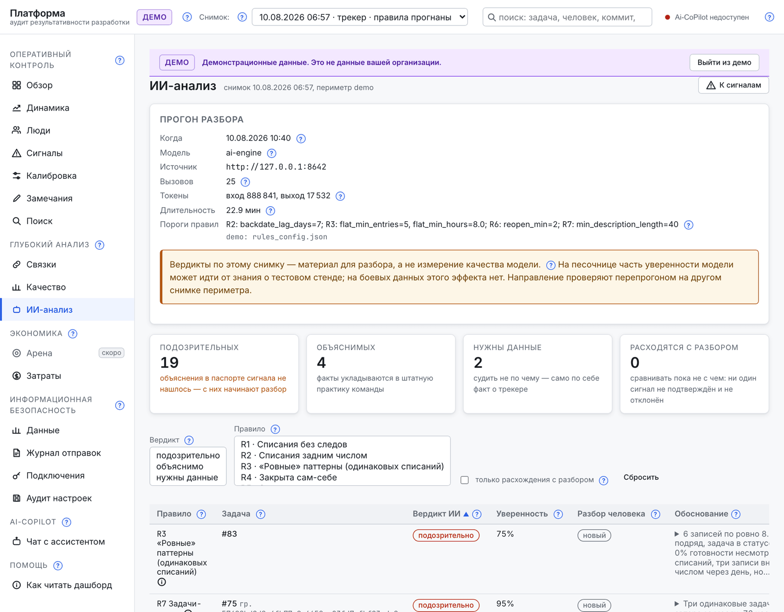This screenshot has height=612, width=784.
Task: Click the Подключения key icon
Action: point(17,475)
